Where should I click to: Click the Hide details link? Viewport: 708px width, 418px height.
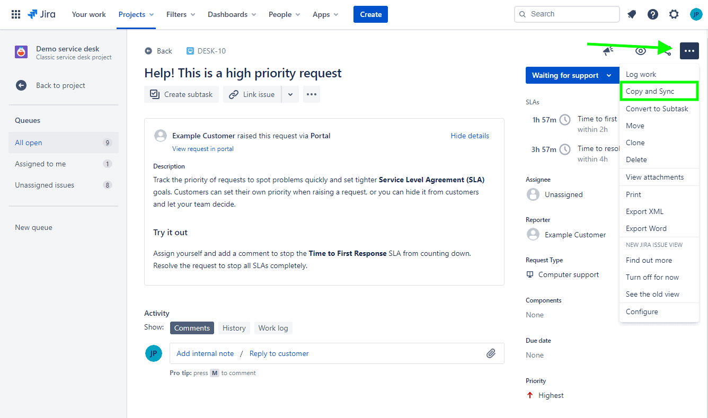pyautogui.click(x=470, y=136)
